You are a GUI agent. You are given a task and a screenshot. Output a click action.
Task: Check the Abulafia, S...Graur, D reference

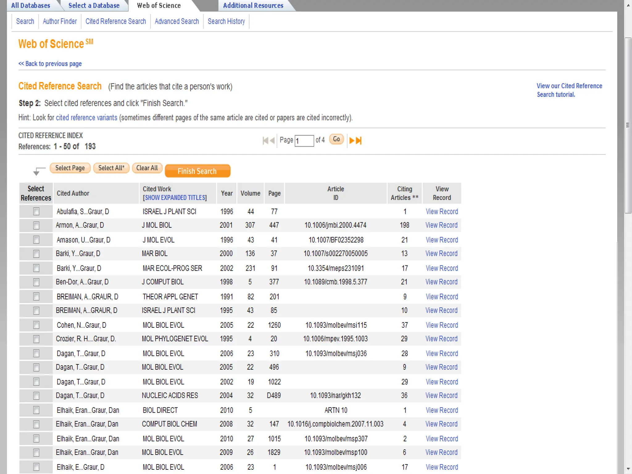click(x=36, y=211)
